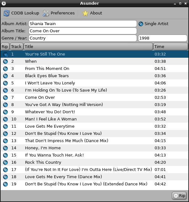Select title 'Honey, I'm Home'

tap(43, 148)
